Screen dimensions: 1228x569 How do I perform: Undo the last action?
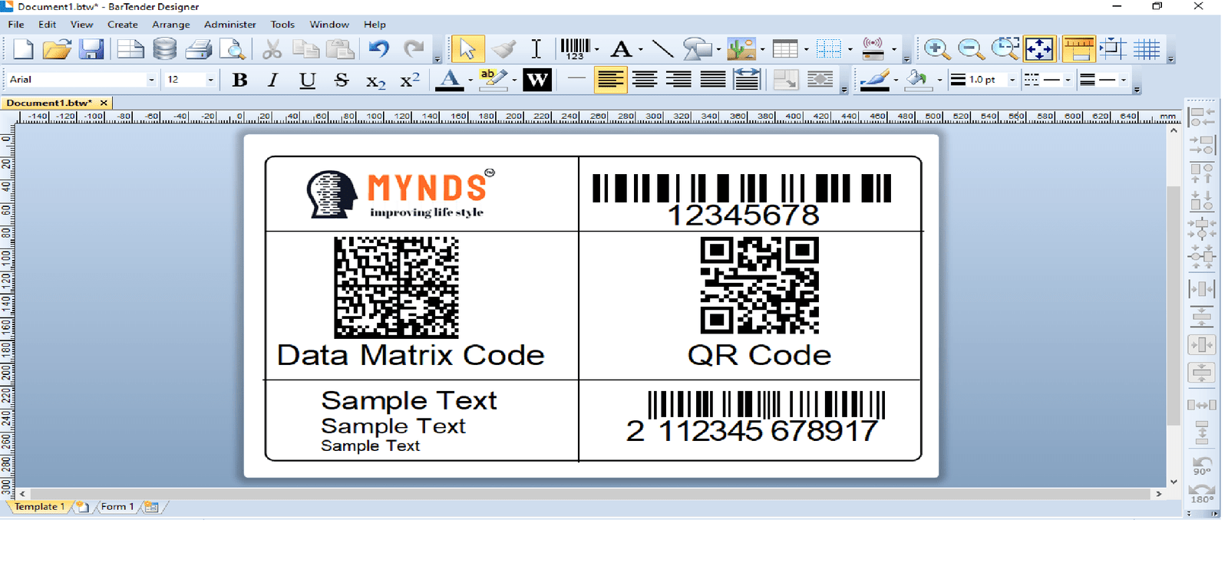(378, 49)
